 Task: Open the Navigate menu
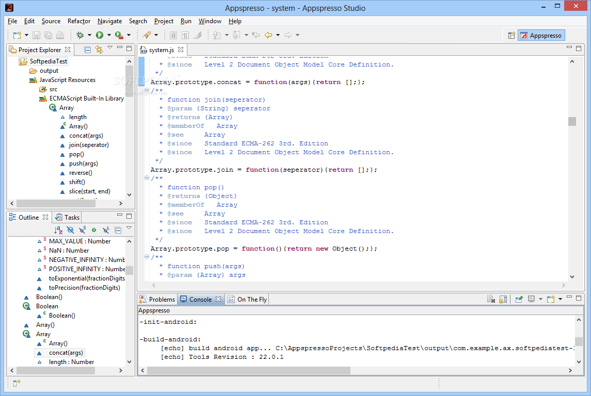click(109, 21)
